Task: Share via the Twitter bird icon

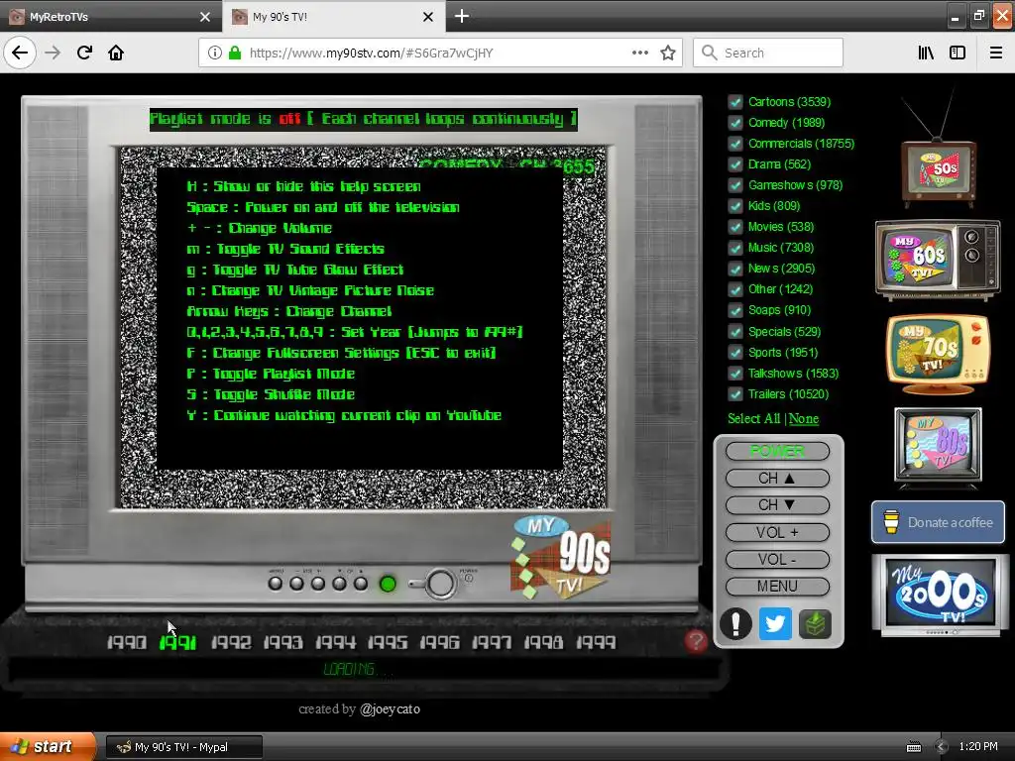Action: tap(775, 624)
